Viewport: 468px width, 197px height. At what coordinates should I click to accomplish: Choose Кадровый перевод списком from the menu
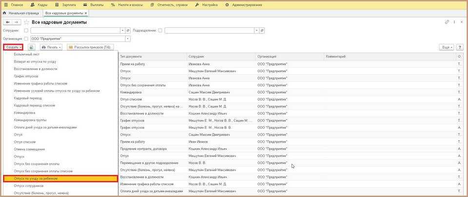pyautogui.click(x=60, y=105)
